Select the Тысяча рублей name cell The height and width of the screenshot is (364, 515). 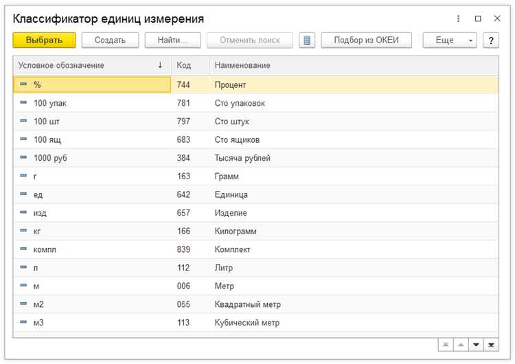coord(354,158)
